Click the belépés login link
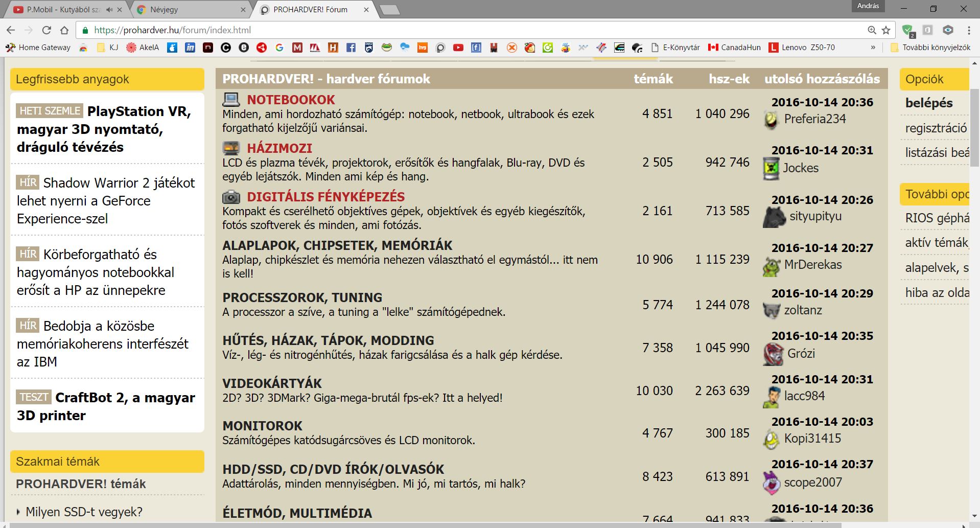This screenshot has width=980, height=528. pyautogui.click(x=929, y=103)
